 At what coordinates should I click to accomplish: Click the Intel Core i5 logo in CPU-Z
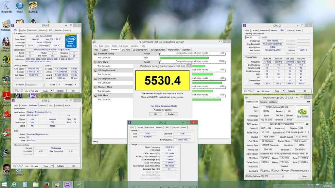pyautogui.click(x=71, y=41)
